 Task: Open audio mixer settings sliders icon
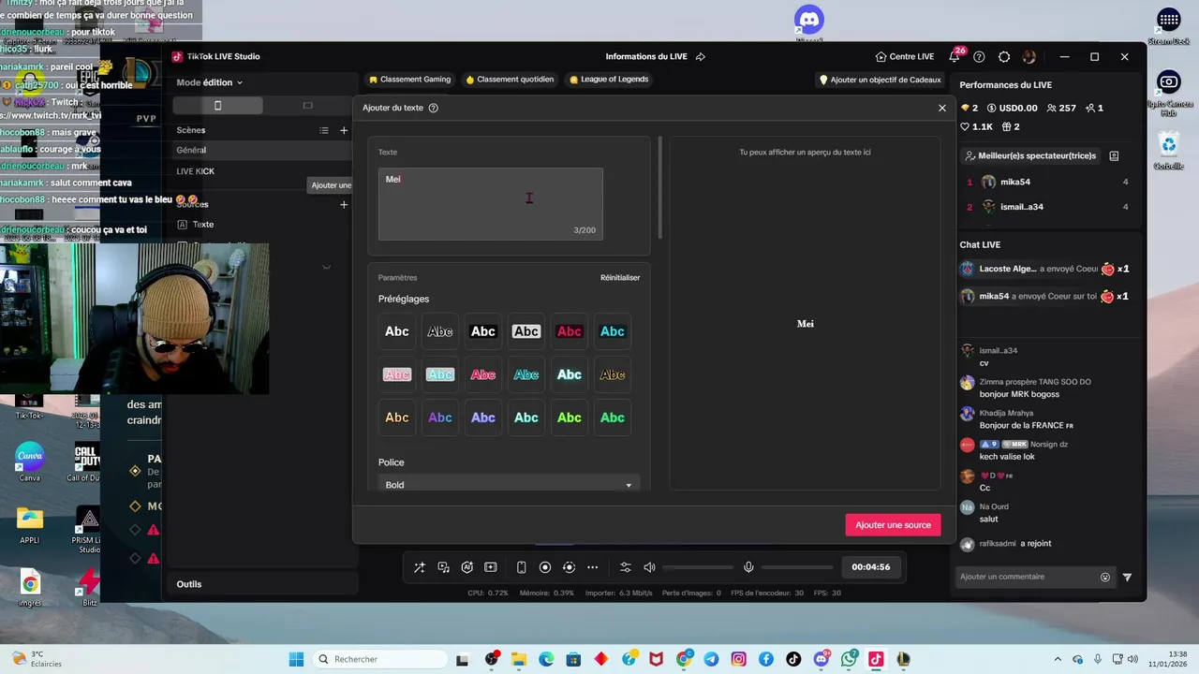(626, 567)
